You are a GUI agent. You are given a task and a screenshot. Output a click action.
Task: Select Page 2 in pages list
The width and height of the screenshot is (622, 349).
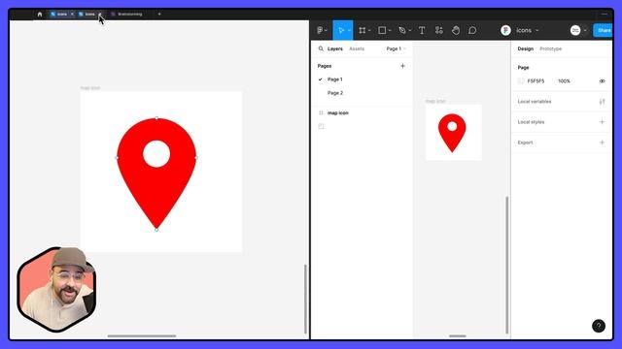point(335,93)
